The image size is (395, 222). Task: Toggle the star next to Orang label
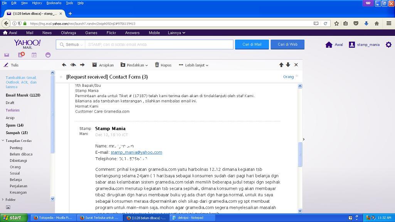(x=297, y=76)
